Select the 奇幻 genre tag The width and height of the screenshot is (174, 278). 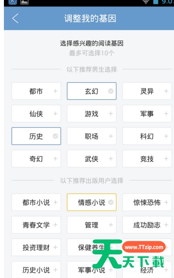(x=36, y=158)
